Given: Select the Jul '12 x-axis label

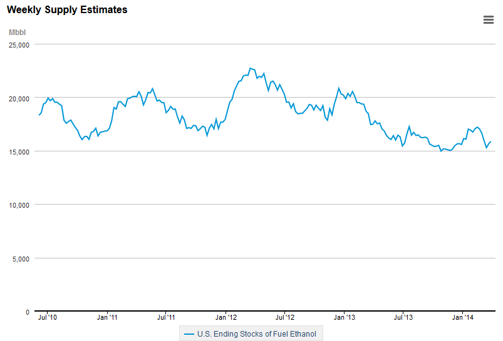Looking at the screenshot, I should coord(284,318).
